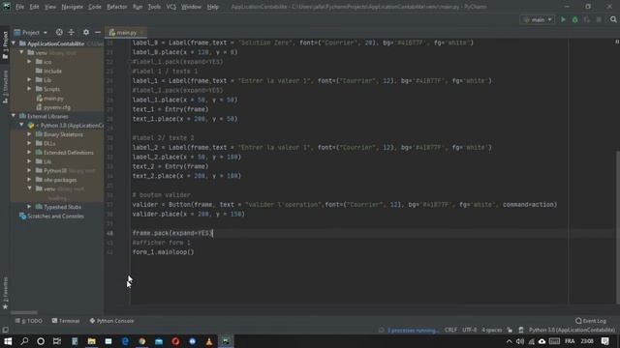Viewport: 620px width, 348px height.
Task: Click the stop process button in toolbar
Action: click(x=599, y=19)
